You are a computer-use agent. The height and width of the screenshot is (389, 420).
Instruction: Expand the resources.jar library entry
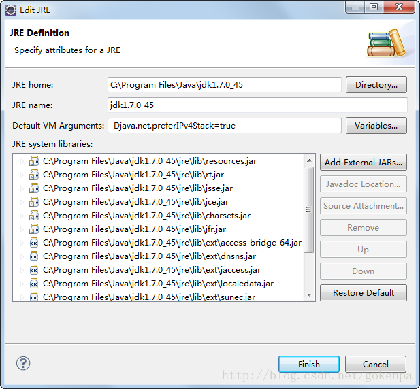pyautogui.click(x=22, y=161)
